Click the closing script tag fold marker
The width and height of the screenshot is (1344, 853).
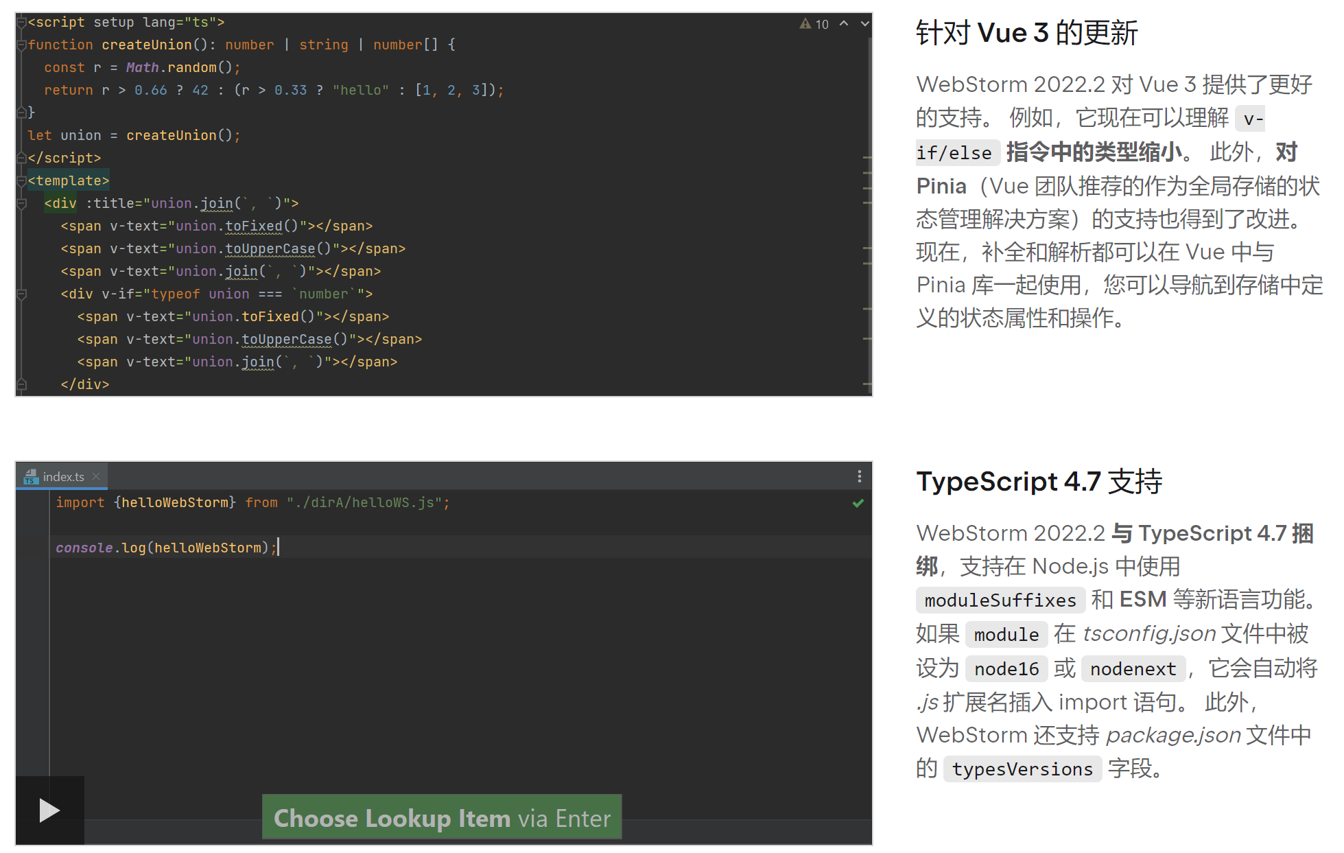point(22,158)
